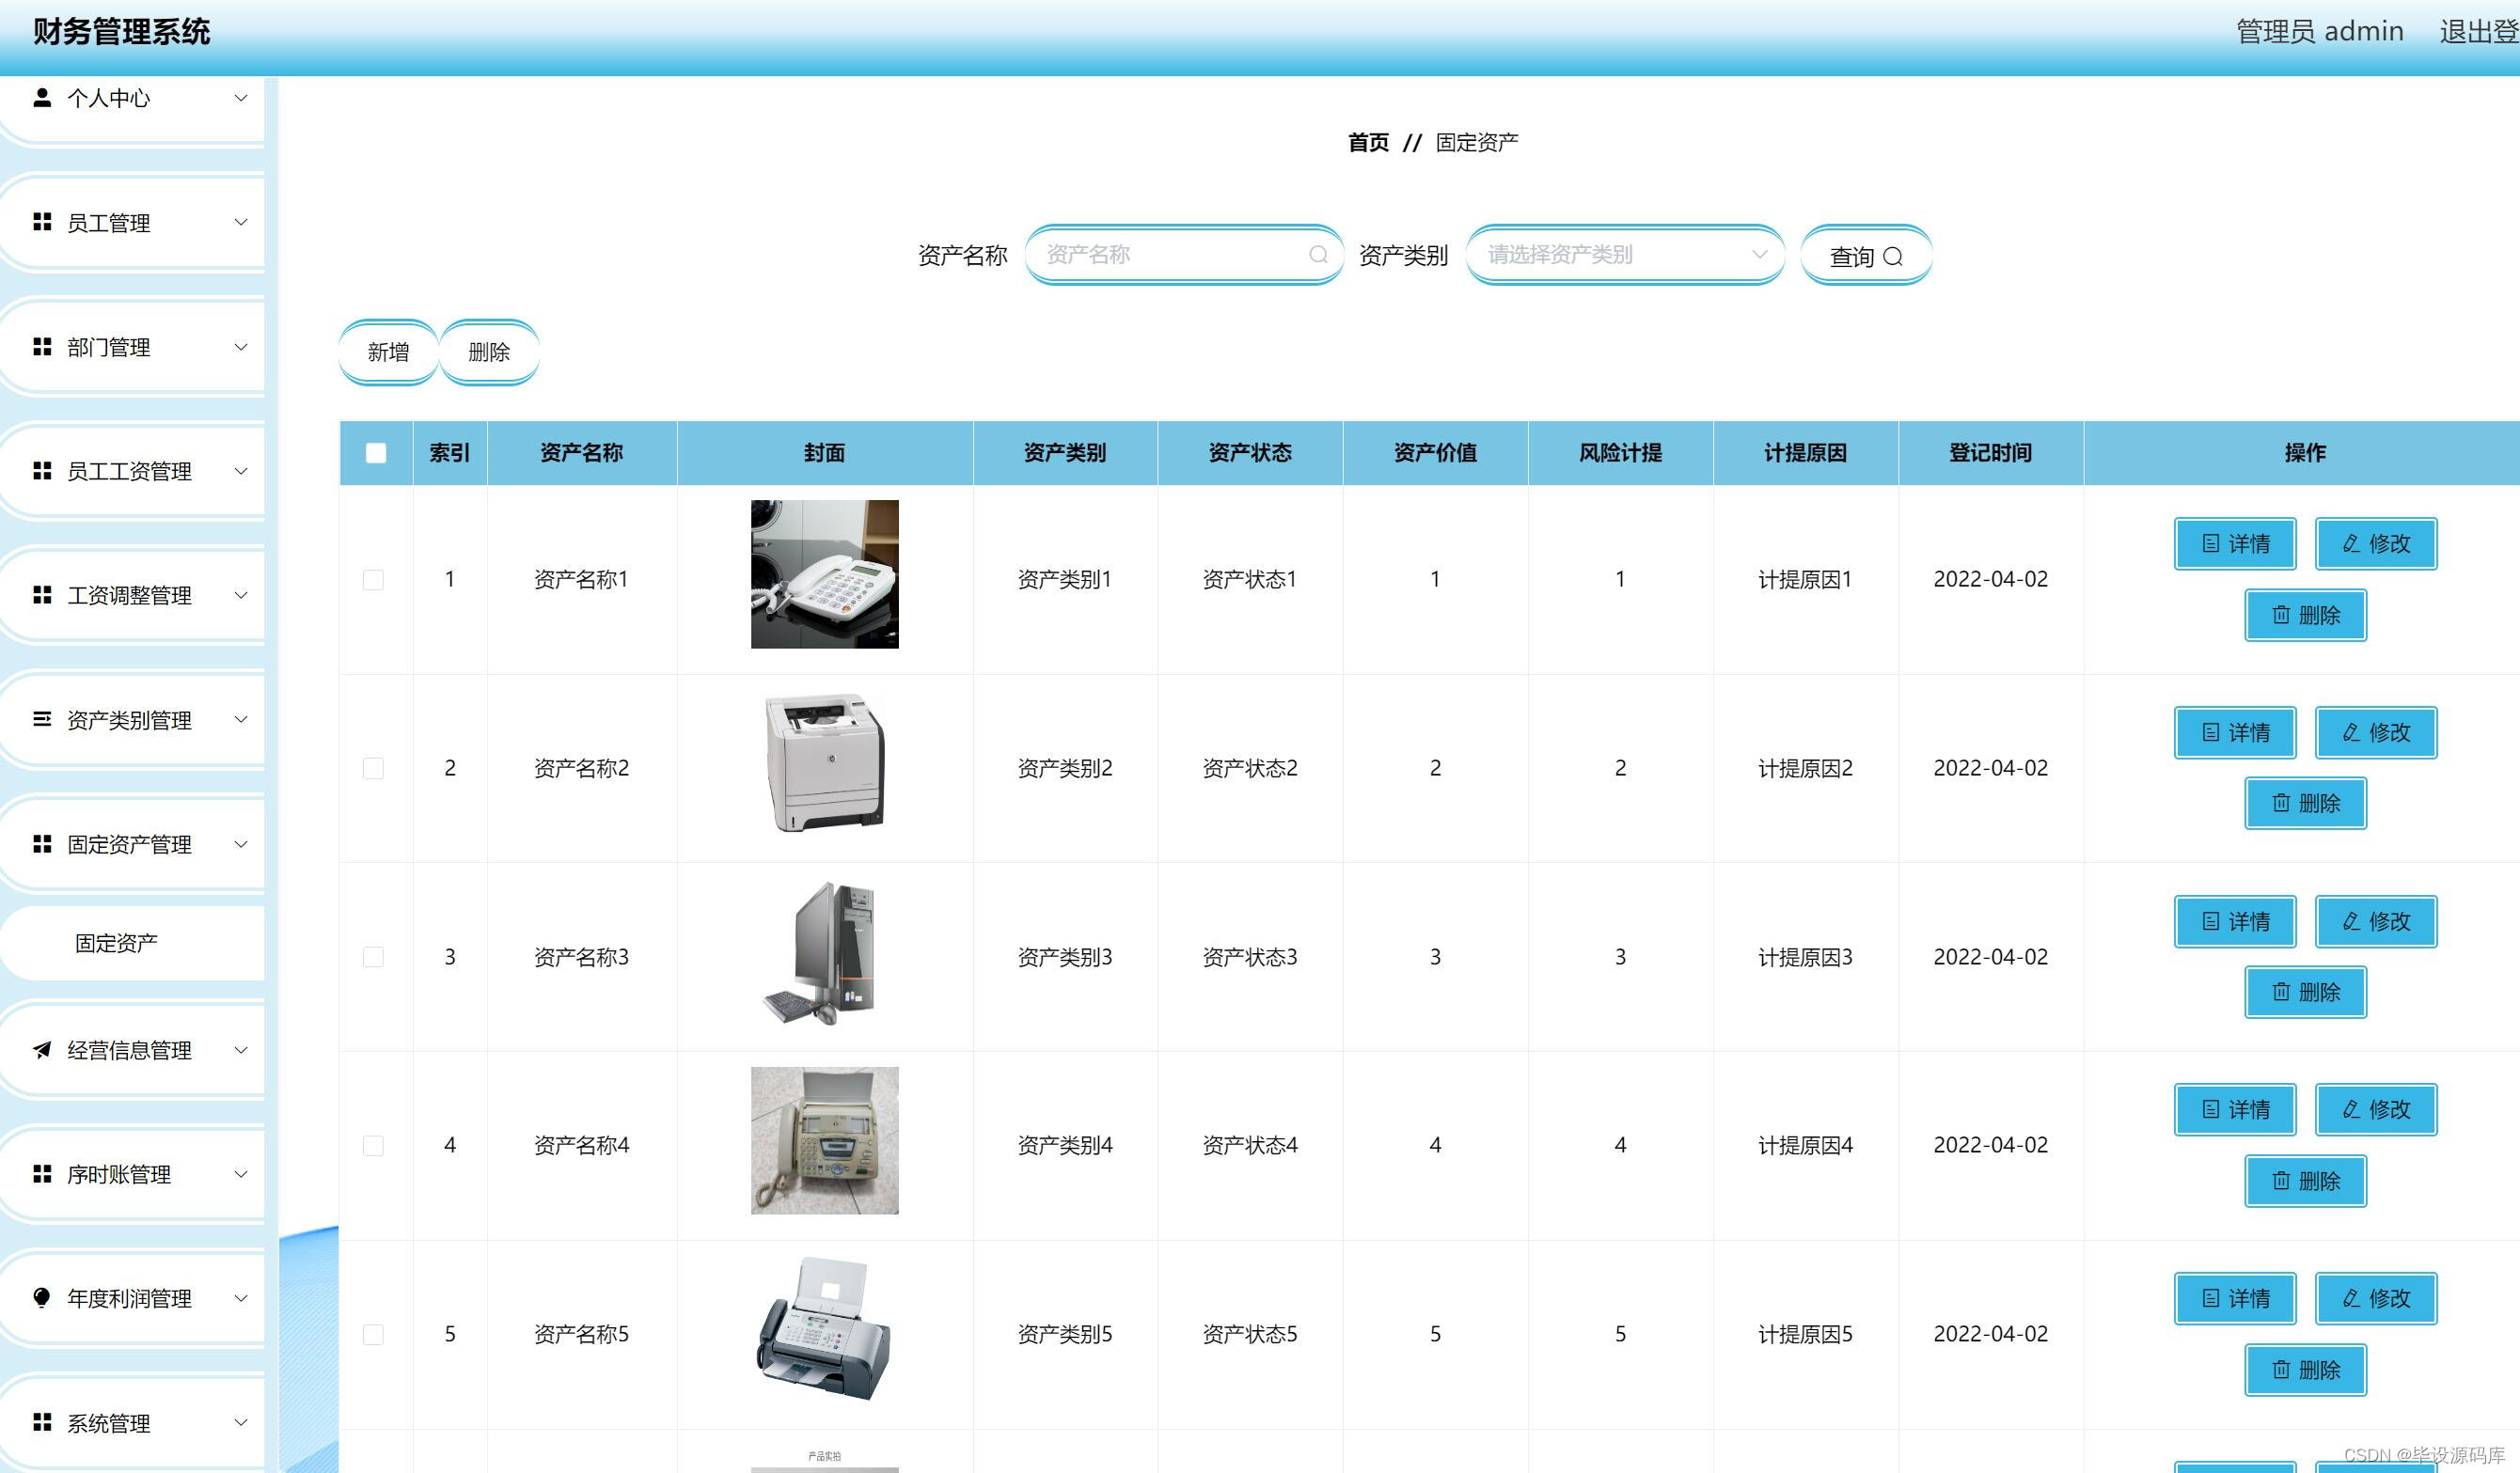
Task: Check the checkbox for row 资产名称4
Action: click(373, 1146)
